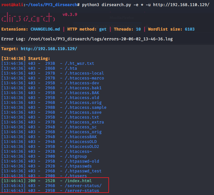Click the /.htaccess.sample path
This screenshot has width=214, height=195.
click(x=86, y=108)
